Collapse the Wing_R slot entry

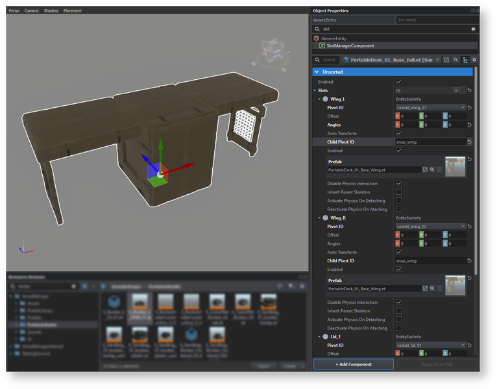(319, 218)
